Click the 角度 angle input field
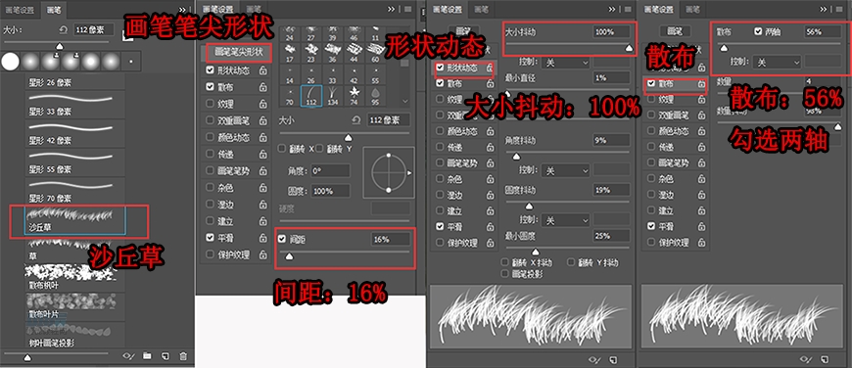 tap(330, 170)
